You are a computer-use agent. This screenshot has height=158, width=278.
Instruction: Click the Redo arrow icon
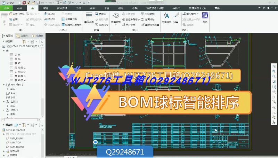click(x=50, y=3)
